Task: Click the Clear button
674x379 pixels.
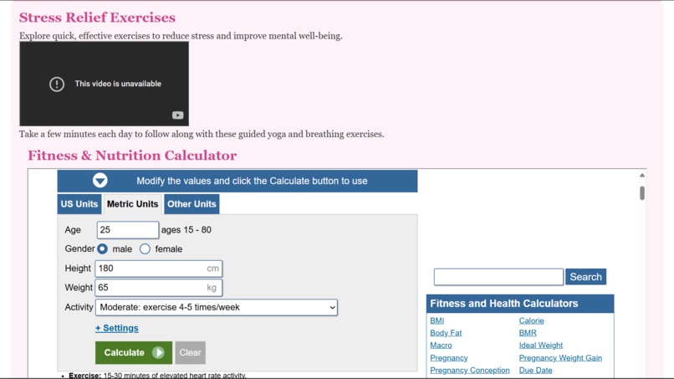Action: [191, 353]
